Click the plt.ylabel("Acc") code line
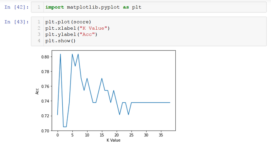This screenshot has width=271, height=144. [71, 34]
